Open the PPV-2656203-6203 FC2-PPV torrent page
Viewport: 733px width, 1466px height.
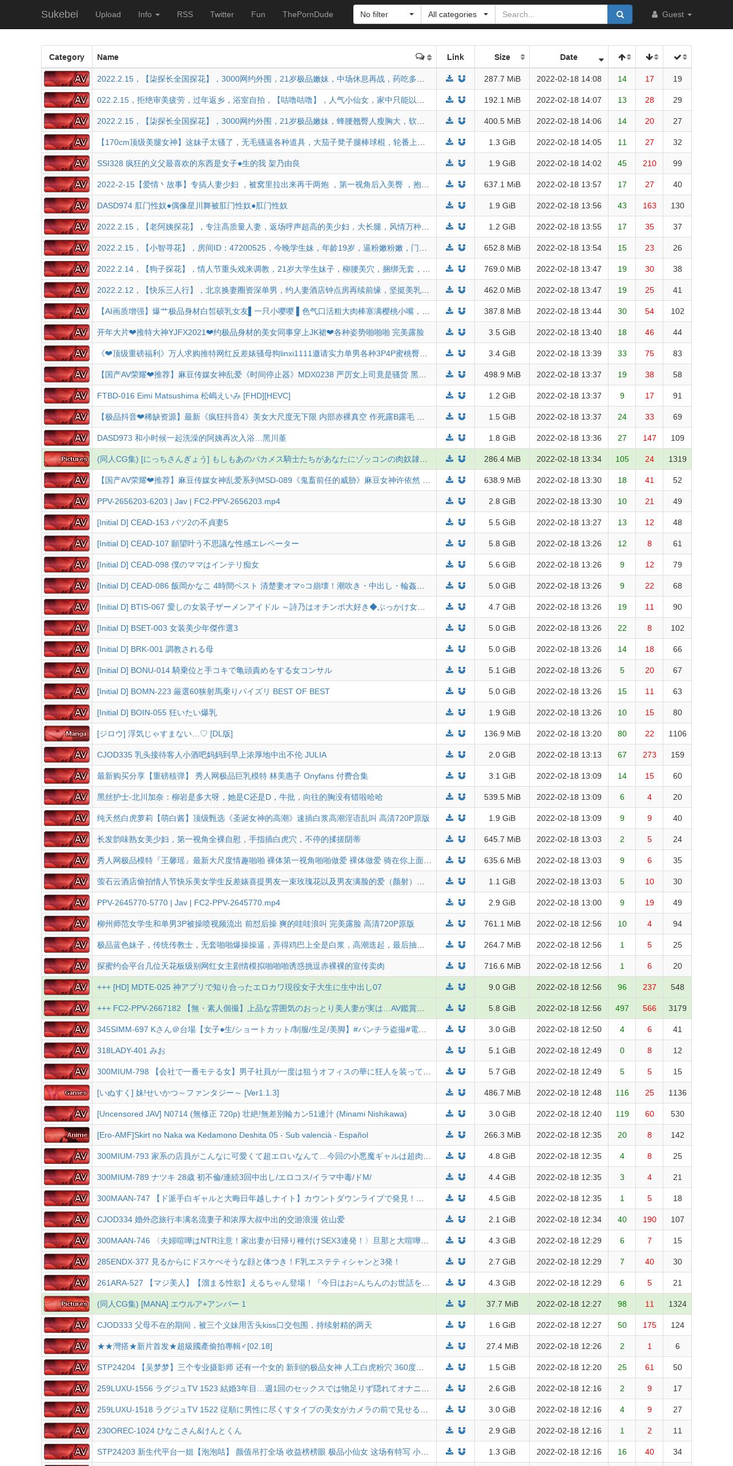click(x=188, y=501)
